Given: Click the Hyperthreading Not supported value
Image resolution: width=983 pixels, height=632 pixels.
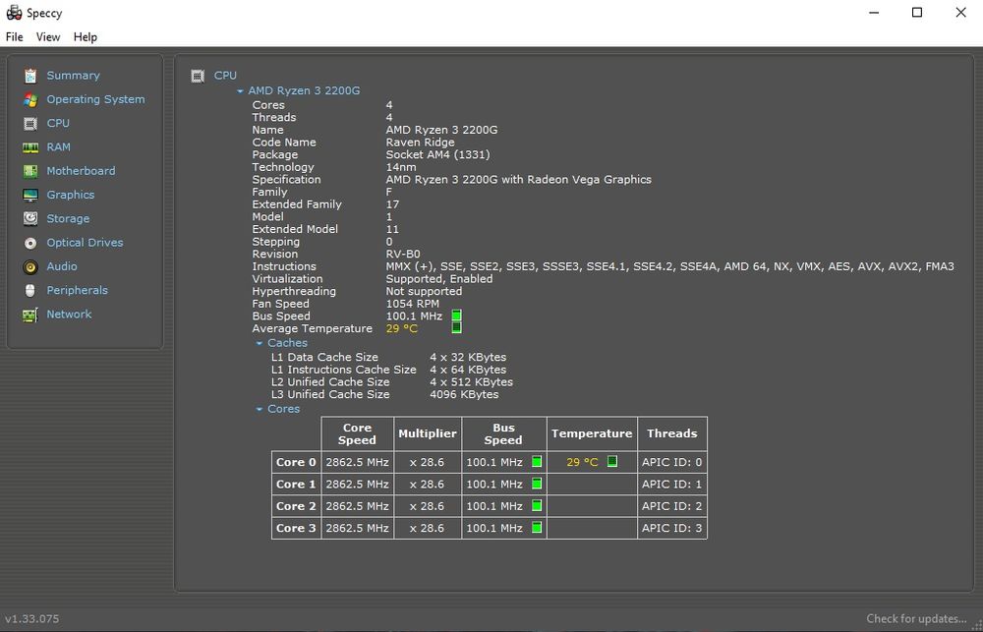Looking at the screenshot, I should click(424, 291).
